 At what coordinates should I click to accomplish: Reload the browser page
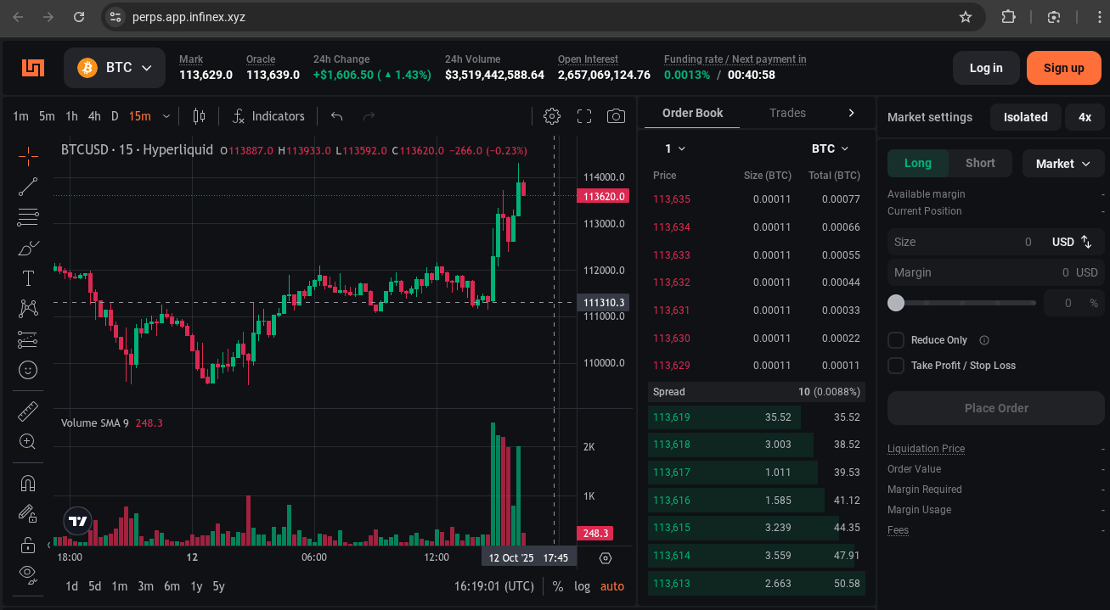click(79, 17)
